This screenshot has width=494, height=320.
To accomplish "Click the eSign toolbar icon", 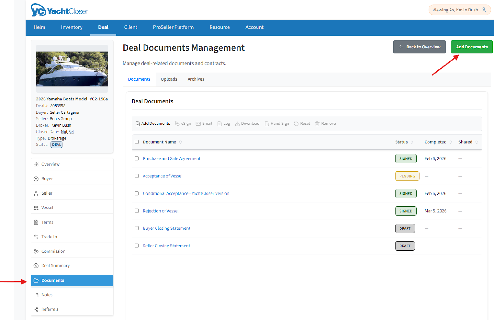I will click(x=177, y=124).
